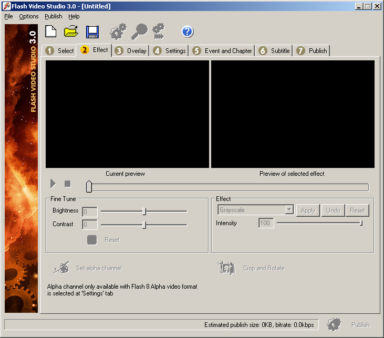The image size is (384, 338).
Task: Click the Estimated publish size status text
Action: (259, 325)
